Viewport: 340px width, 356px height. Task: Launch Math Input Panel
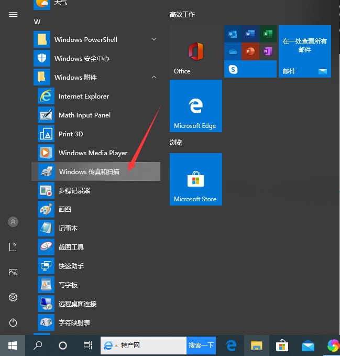(x=96, y=115)
